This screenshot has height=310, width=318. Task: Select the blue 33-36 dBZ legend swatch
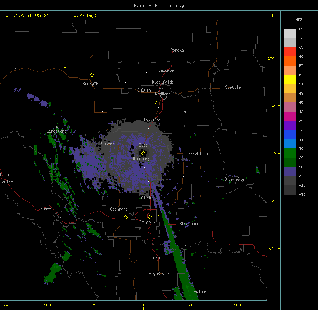(290, 134)
